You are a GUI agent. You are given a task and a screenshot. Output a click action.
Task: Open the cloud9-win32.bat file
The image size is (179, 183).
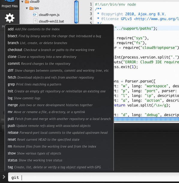[51, 21]
